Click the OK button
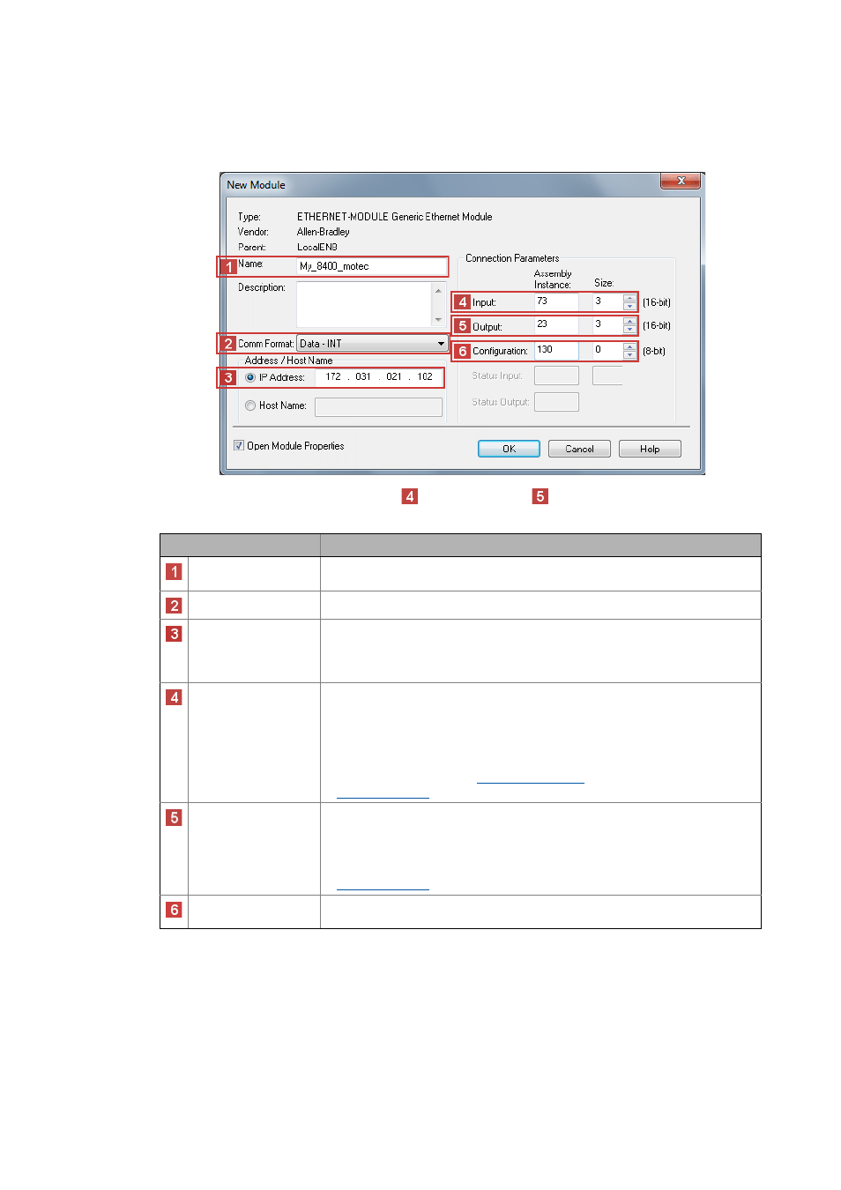 (x=509, y=449)
